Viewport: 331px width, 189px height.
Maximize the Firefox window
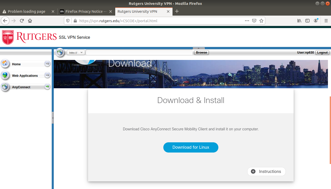[323, 4]
